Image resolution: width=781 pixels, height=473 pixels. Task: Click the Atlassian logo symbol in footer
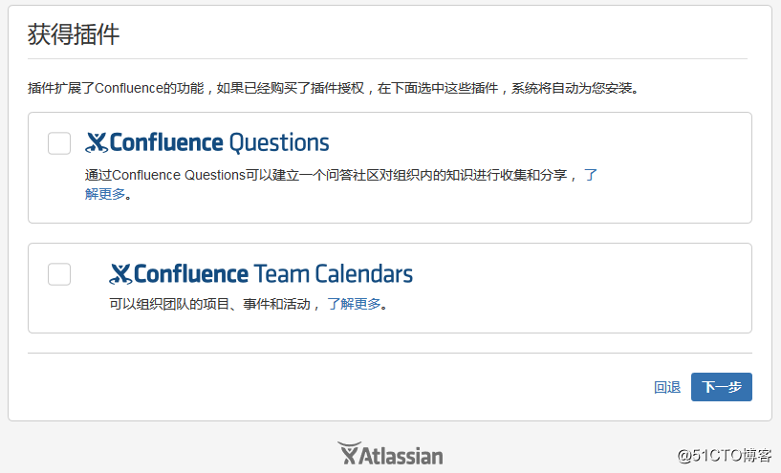pos(349,453)
